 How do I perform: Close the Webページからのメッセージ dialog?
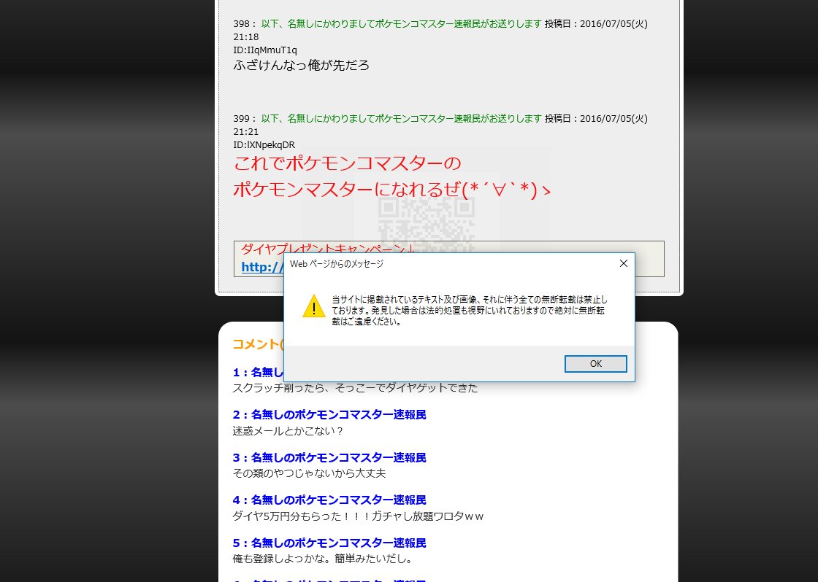click(x=624, y=263)
